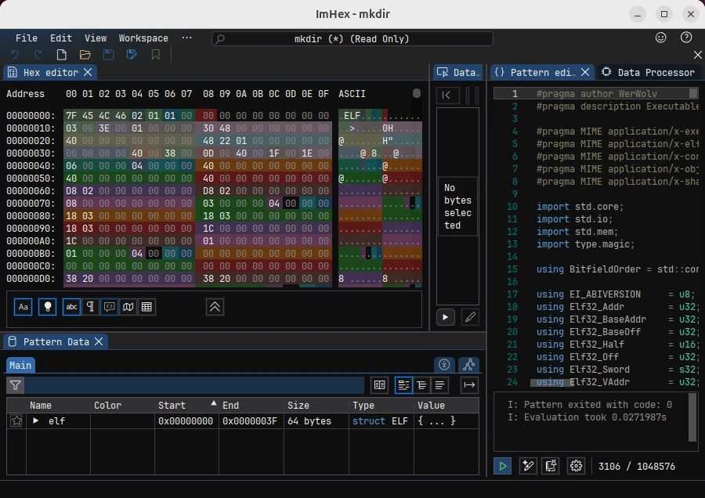Click the search bar showing mkdir filename
The width and height of the screenshot is (705, 498).
pyautogui.click(x=349, y=38)
